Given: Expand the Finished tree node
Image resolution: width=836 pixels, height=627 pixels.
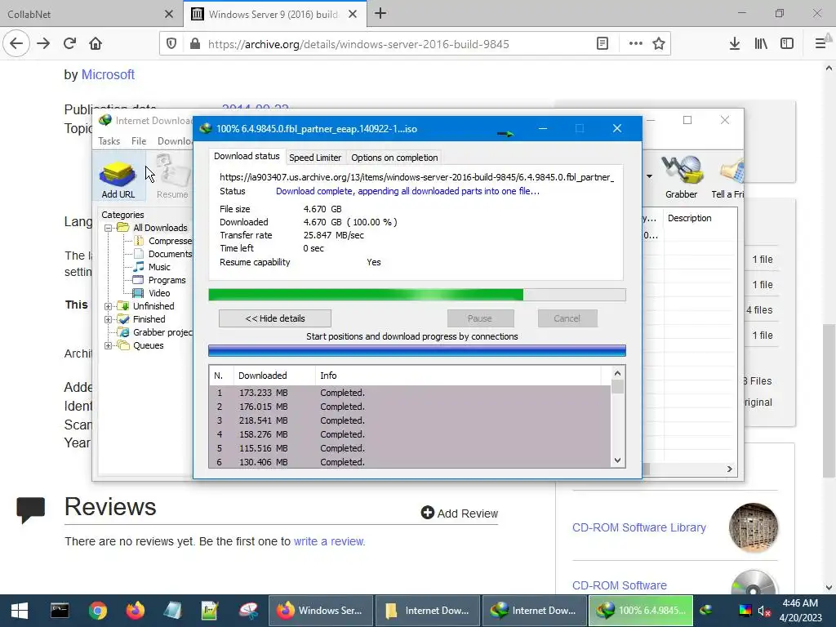Looking at the screenshot, I should [108, 319].
